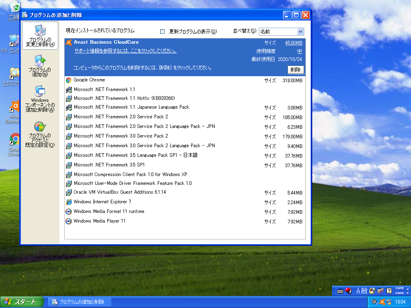The image size is (411, 308).
Task: Open the IME toolbox icon on the language bar
Action: point(380,291)
